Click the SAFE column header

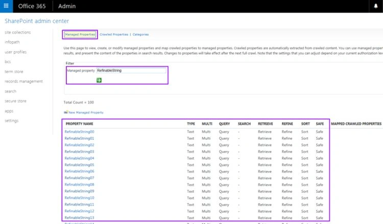tap(320, 123)
